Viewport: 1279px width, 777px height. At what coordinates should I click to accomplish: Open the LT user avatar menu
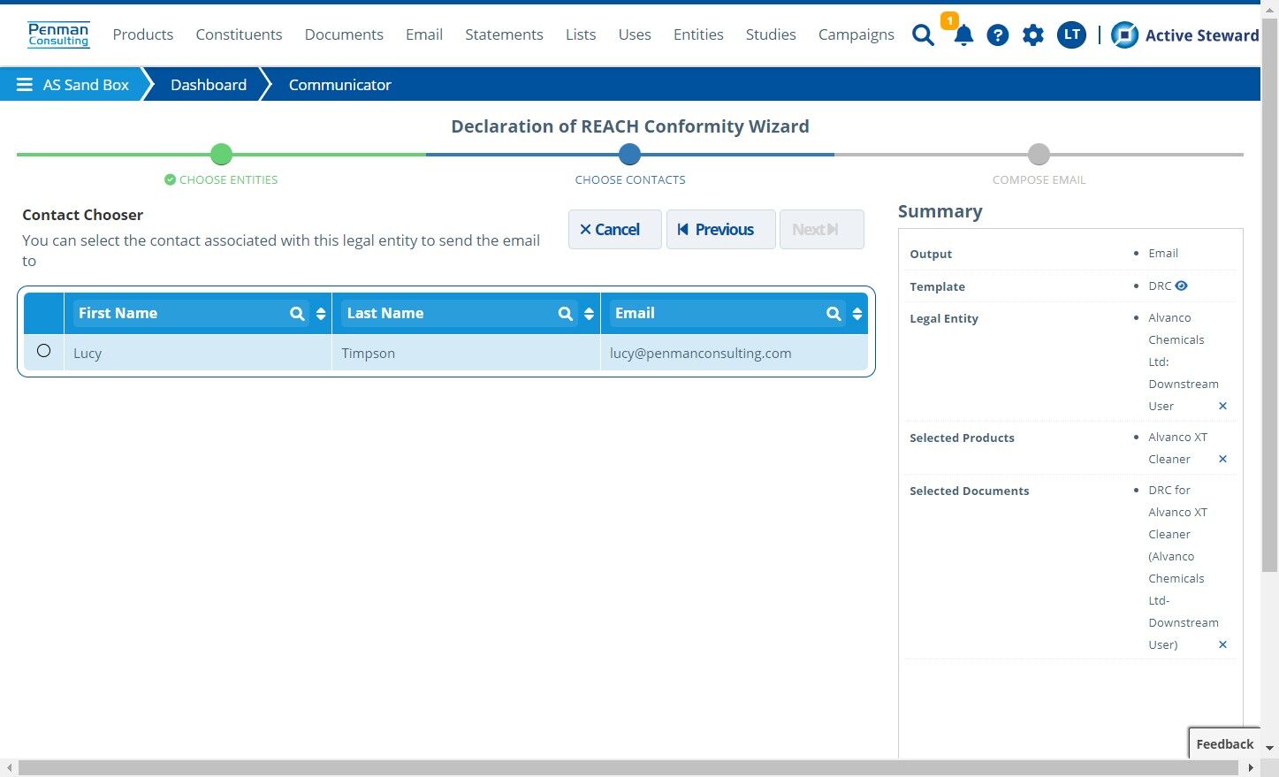coord(1071,35)
